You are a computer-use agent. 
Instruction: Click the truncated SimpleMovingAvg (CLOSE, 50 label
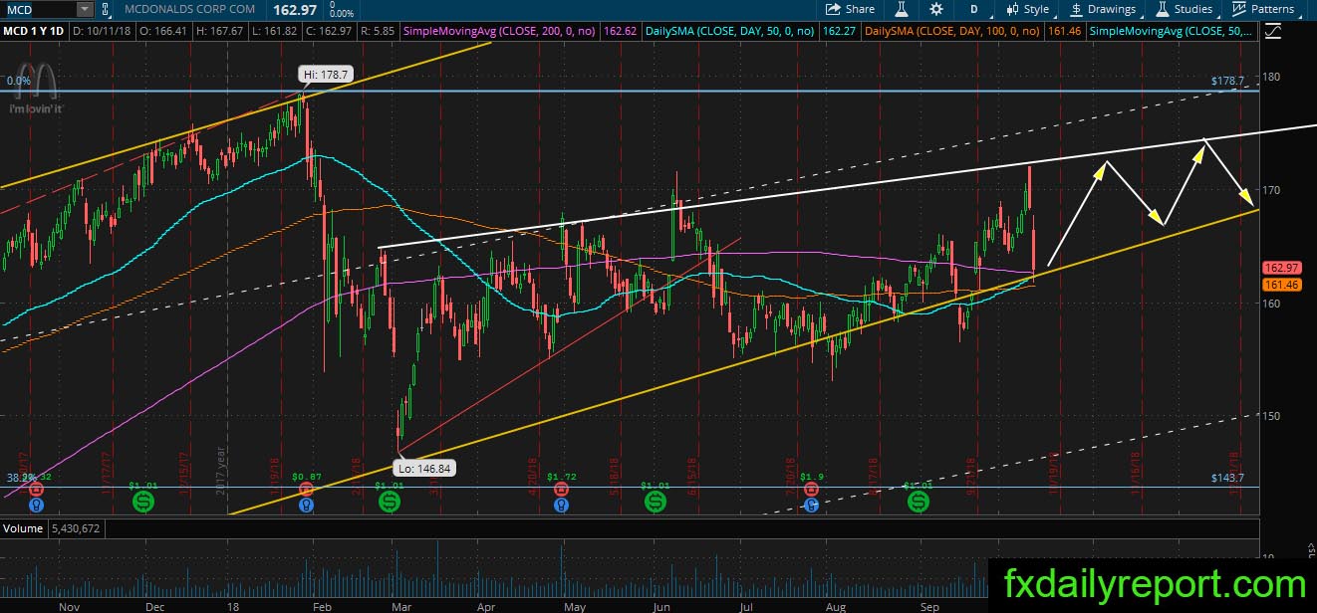pyautogui.click(x=1172, y=32)
